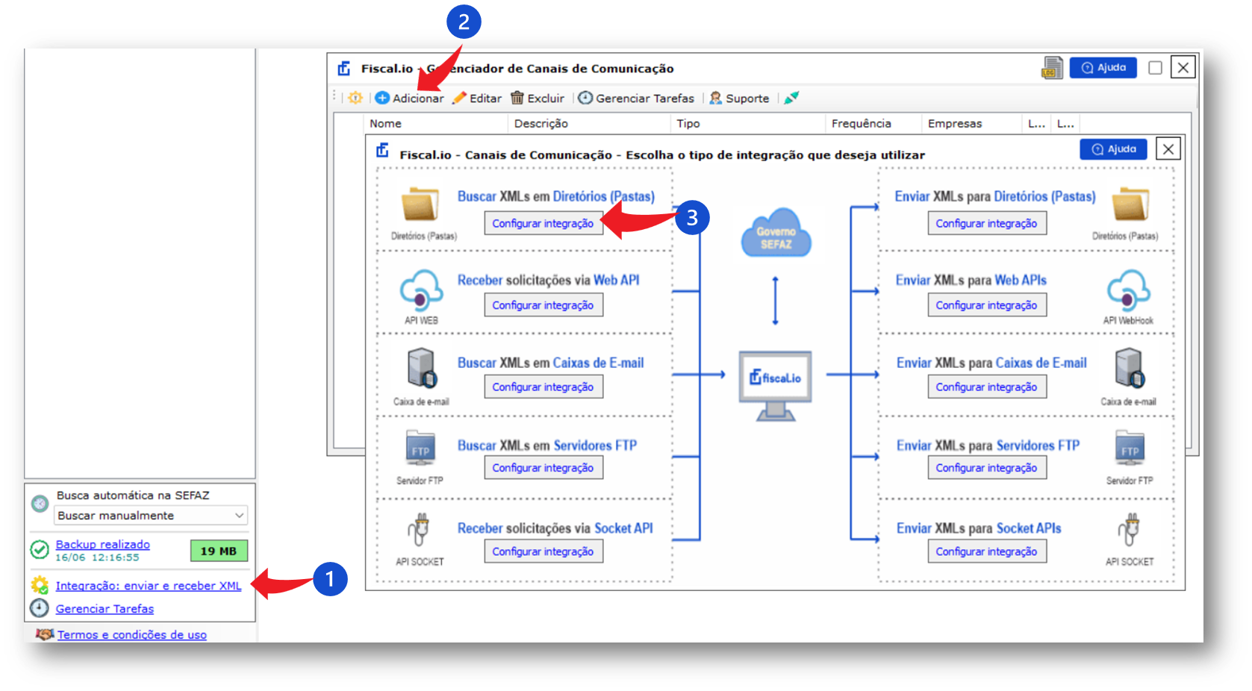Configure integration for Buscar XMLs em Servidores FTP
1252x691 pixels.
(x=544, y=468)
